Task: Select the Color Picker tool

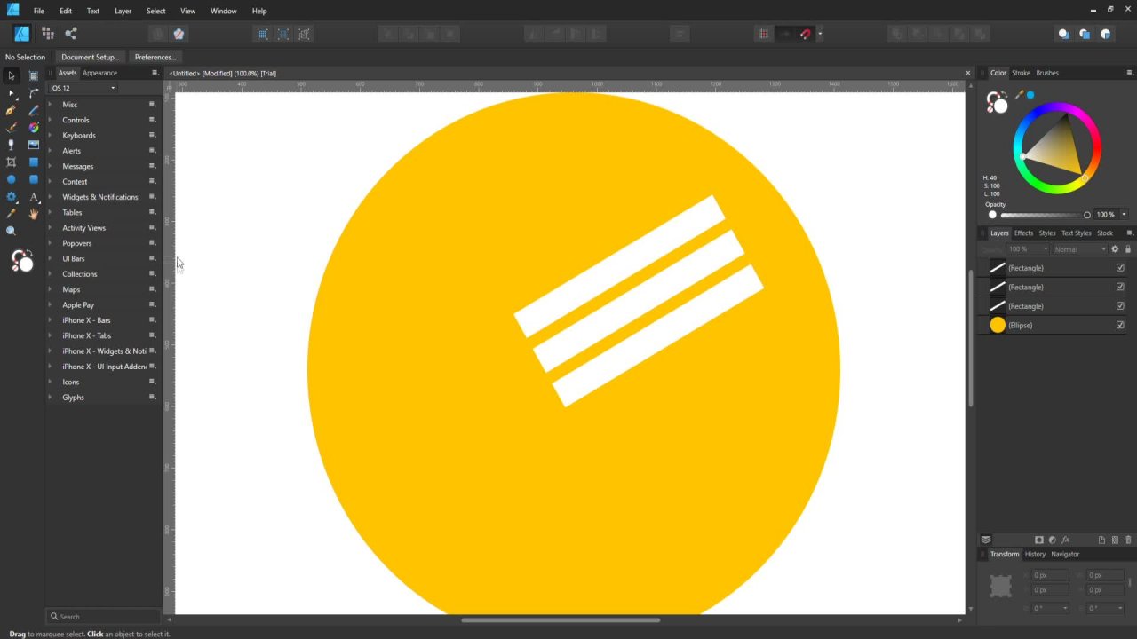Action: coord(11,214)
